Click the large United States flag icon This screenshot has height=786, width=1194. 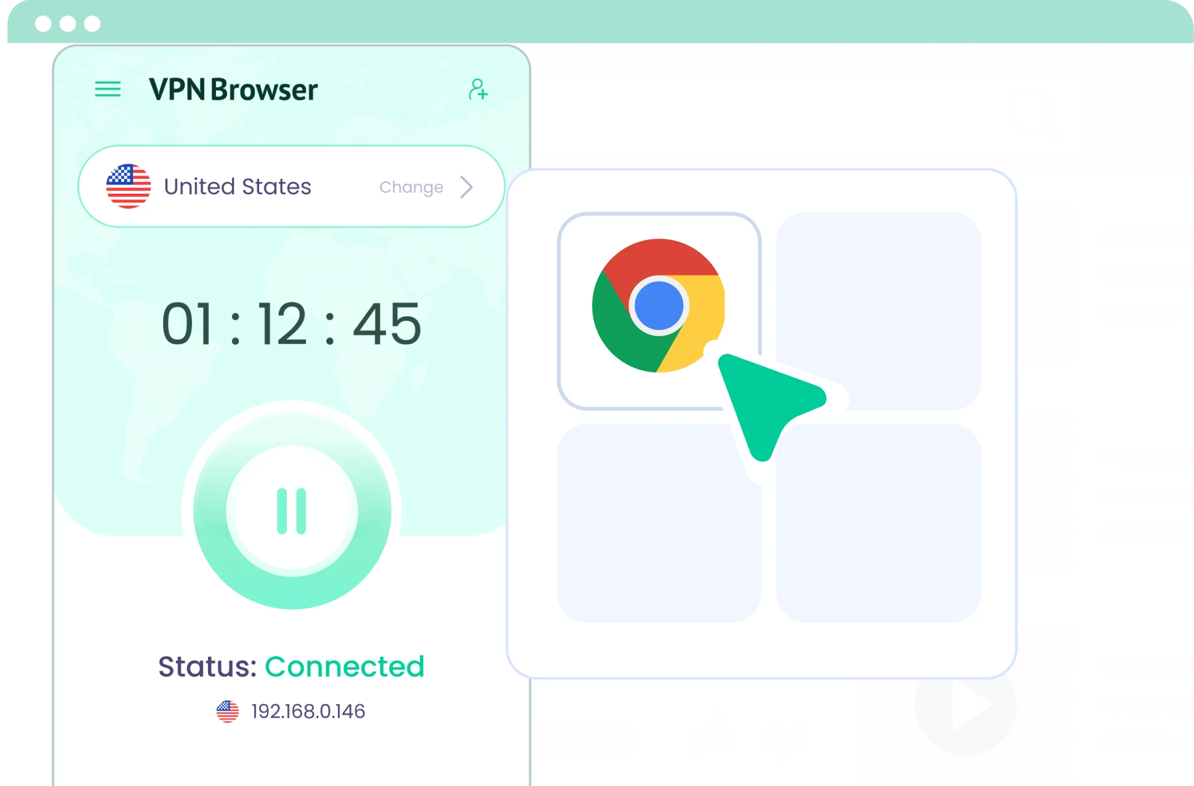[x=129, y=186]
